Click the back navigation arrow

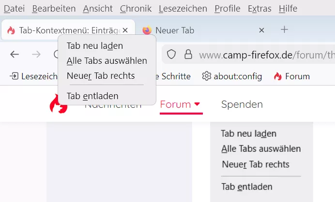pyautogui.click(x=15, y=55)
